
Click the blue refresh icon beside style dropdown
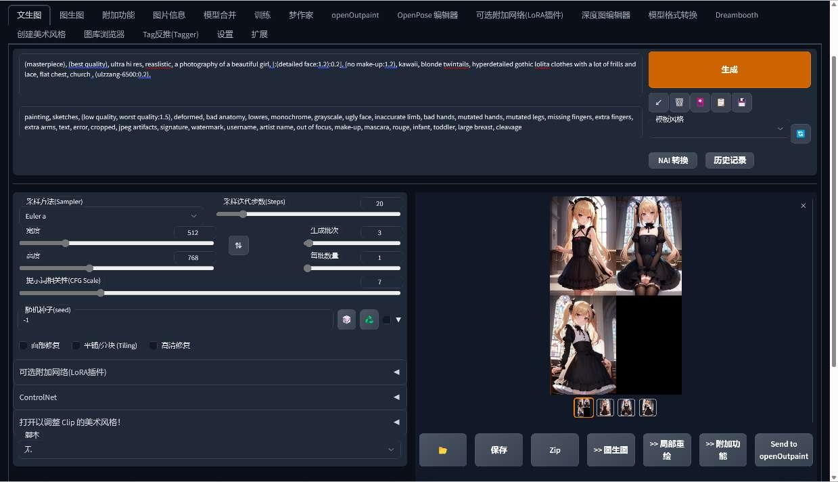pyautogui.click(x=800, y=133)
